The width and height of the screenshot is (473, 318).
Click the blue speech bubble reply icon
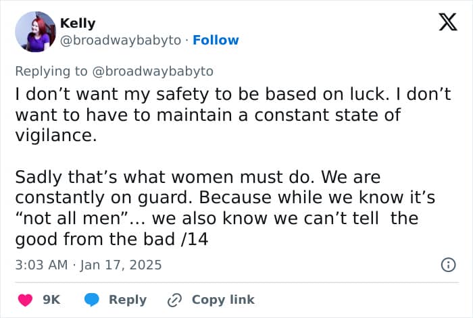click(x=92, y=300)
